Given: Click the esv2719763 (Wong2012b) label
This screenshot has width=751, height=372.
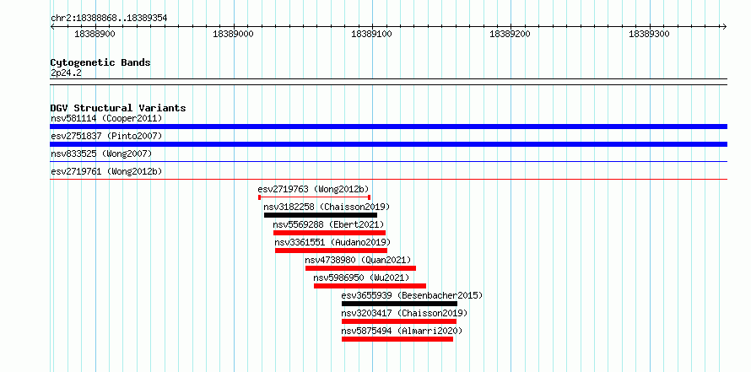Looking at the screenshot, I should pyautogui.click(x=314, y=189).
